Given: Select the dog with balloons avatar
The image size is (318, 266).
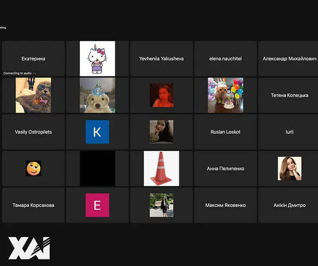Looking at the screenshot, I should [x=225, y=95].
